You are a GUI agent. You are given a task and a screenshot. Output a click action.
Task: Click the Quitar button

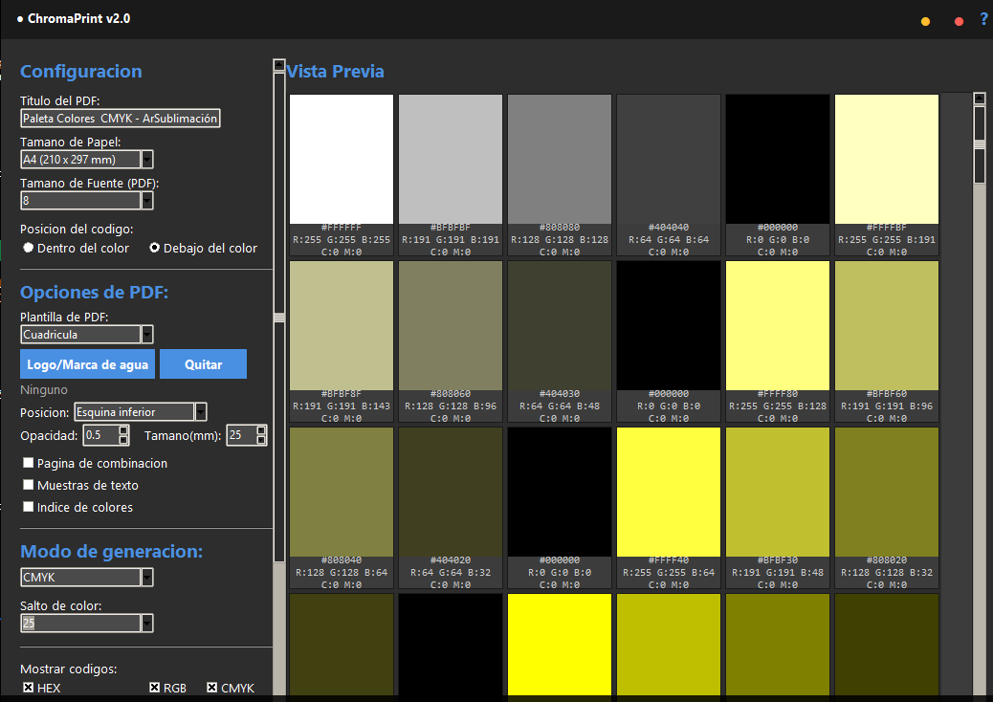pos(203,364)
